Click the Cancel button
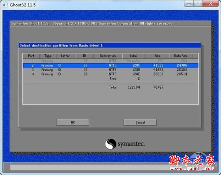This screenshot has width=221, height=175. pos(140,122)
